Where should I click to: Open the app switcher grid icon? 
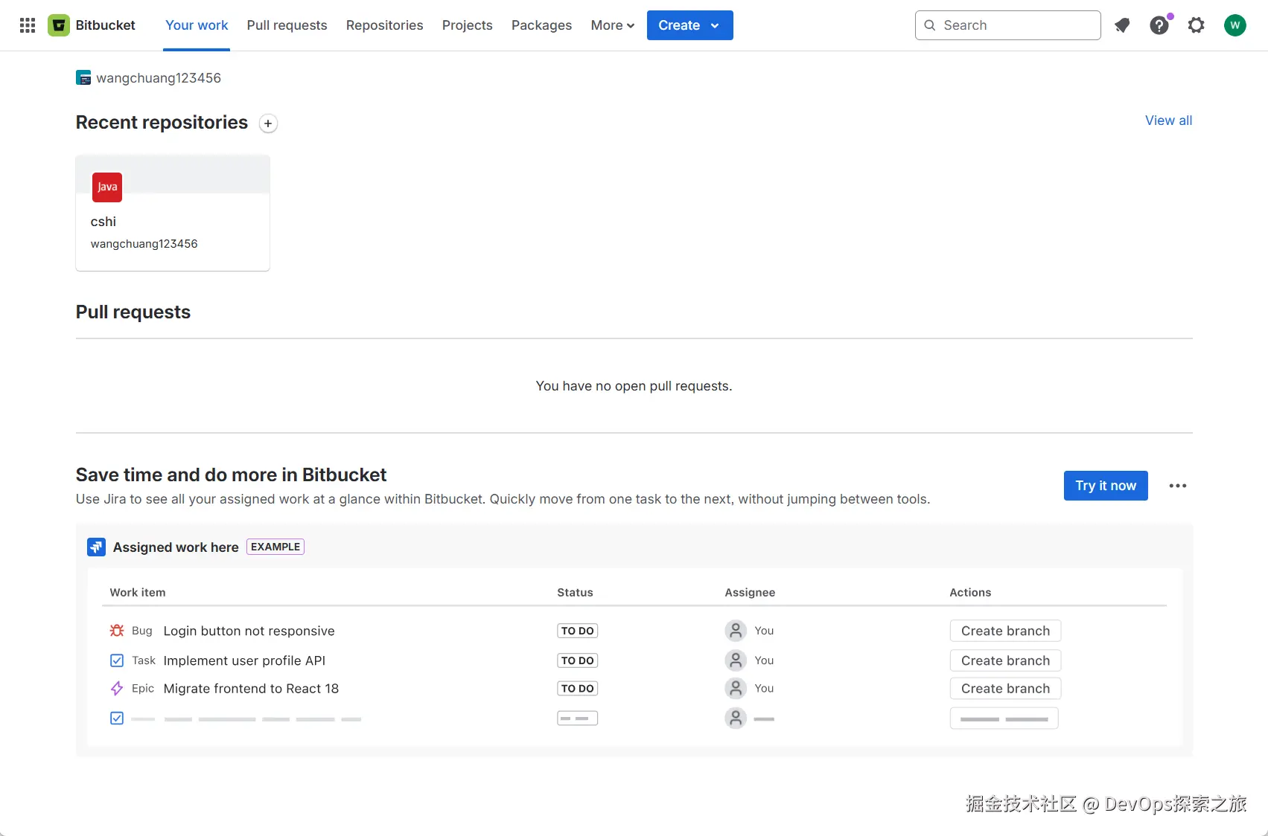point(28,25)
